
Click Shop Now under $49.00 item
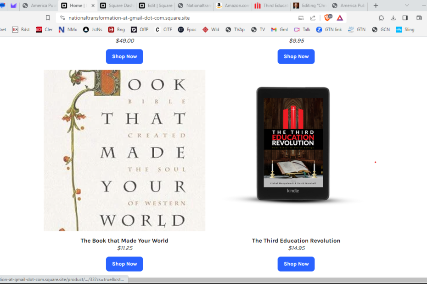click(x=124, y=56)
